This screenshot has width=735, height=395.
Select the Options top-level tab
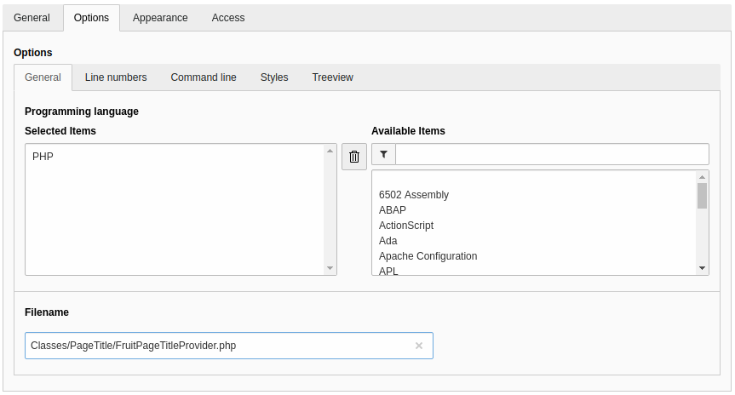pyautogui.click(x=91, y=18)
